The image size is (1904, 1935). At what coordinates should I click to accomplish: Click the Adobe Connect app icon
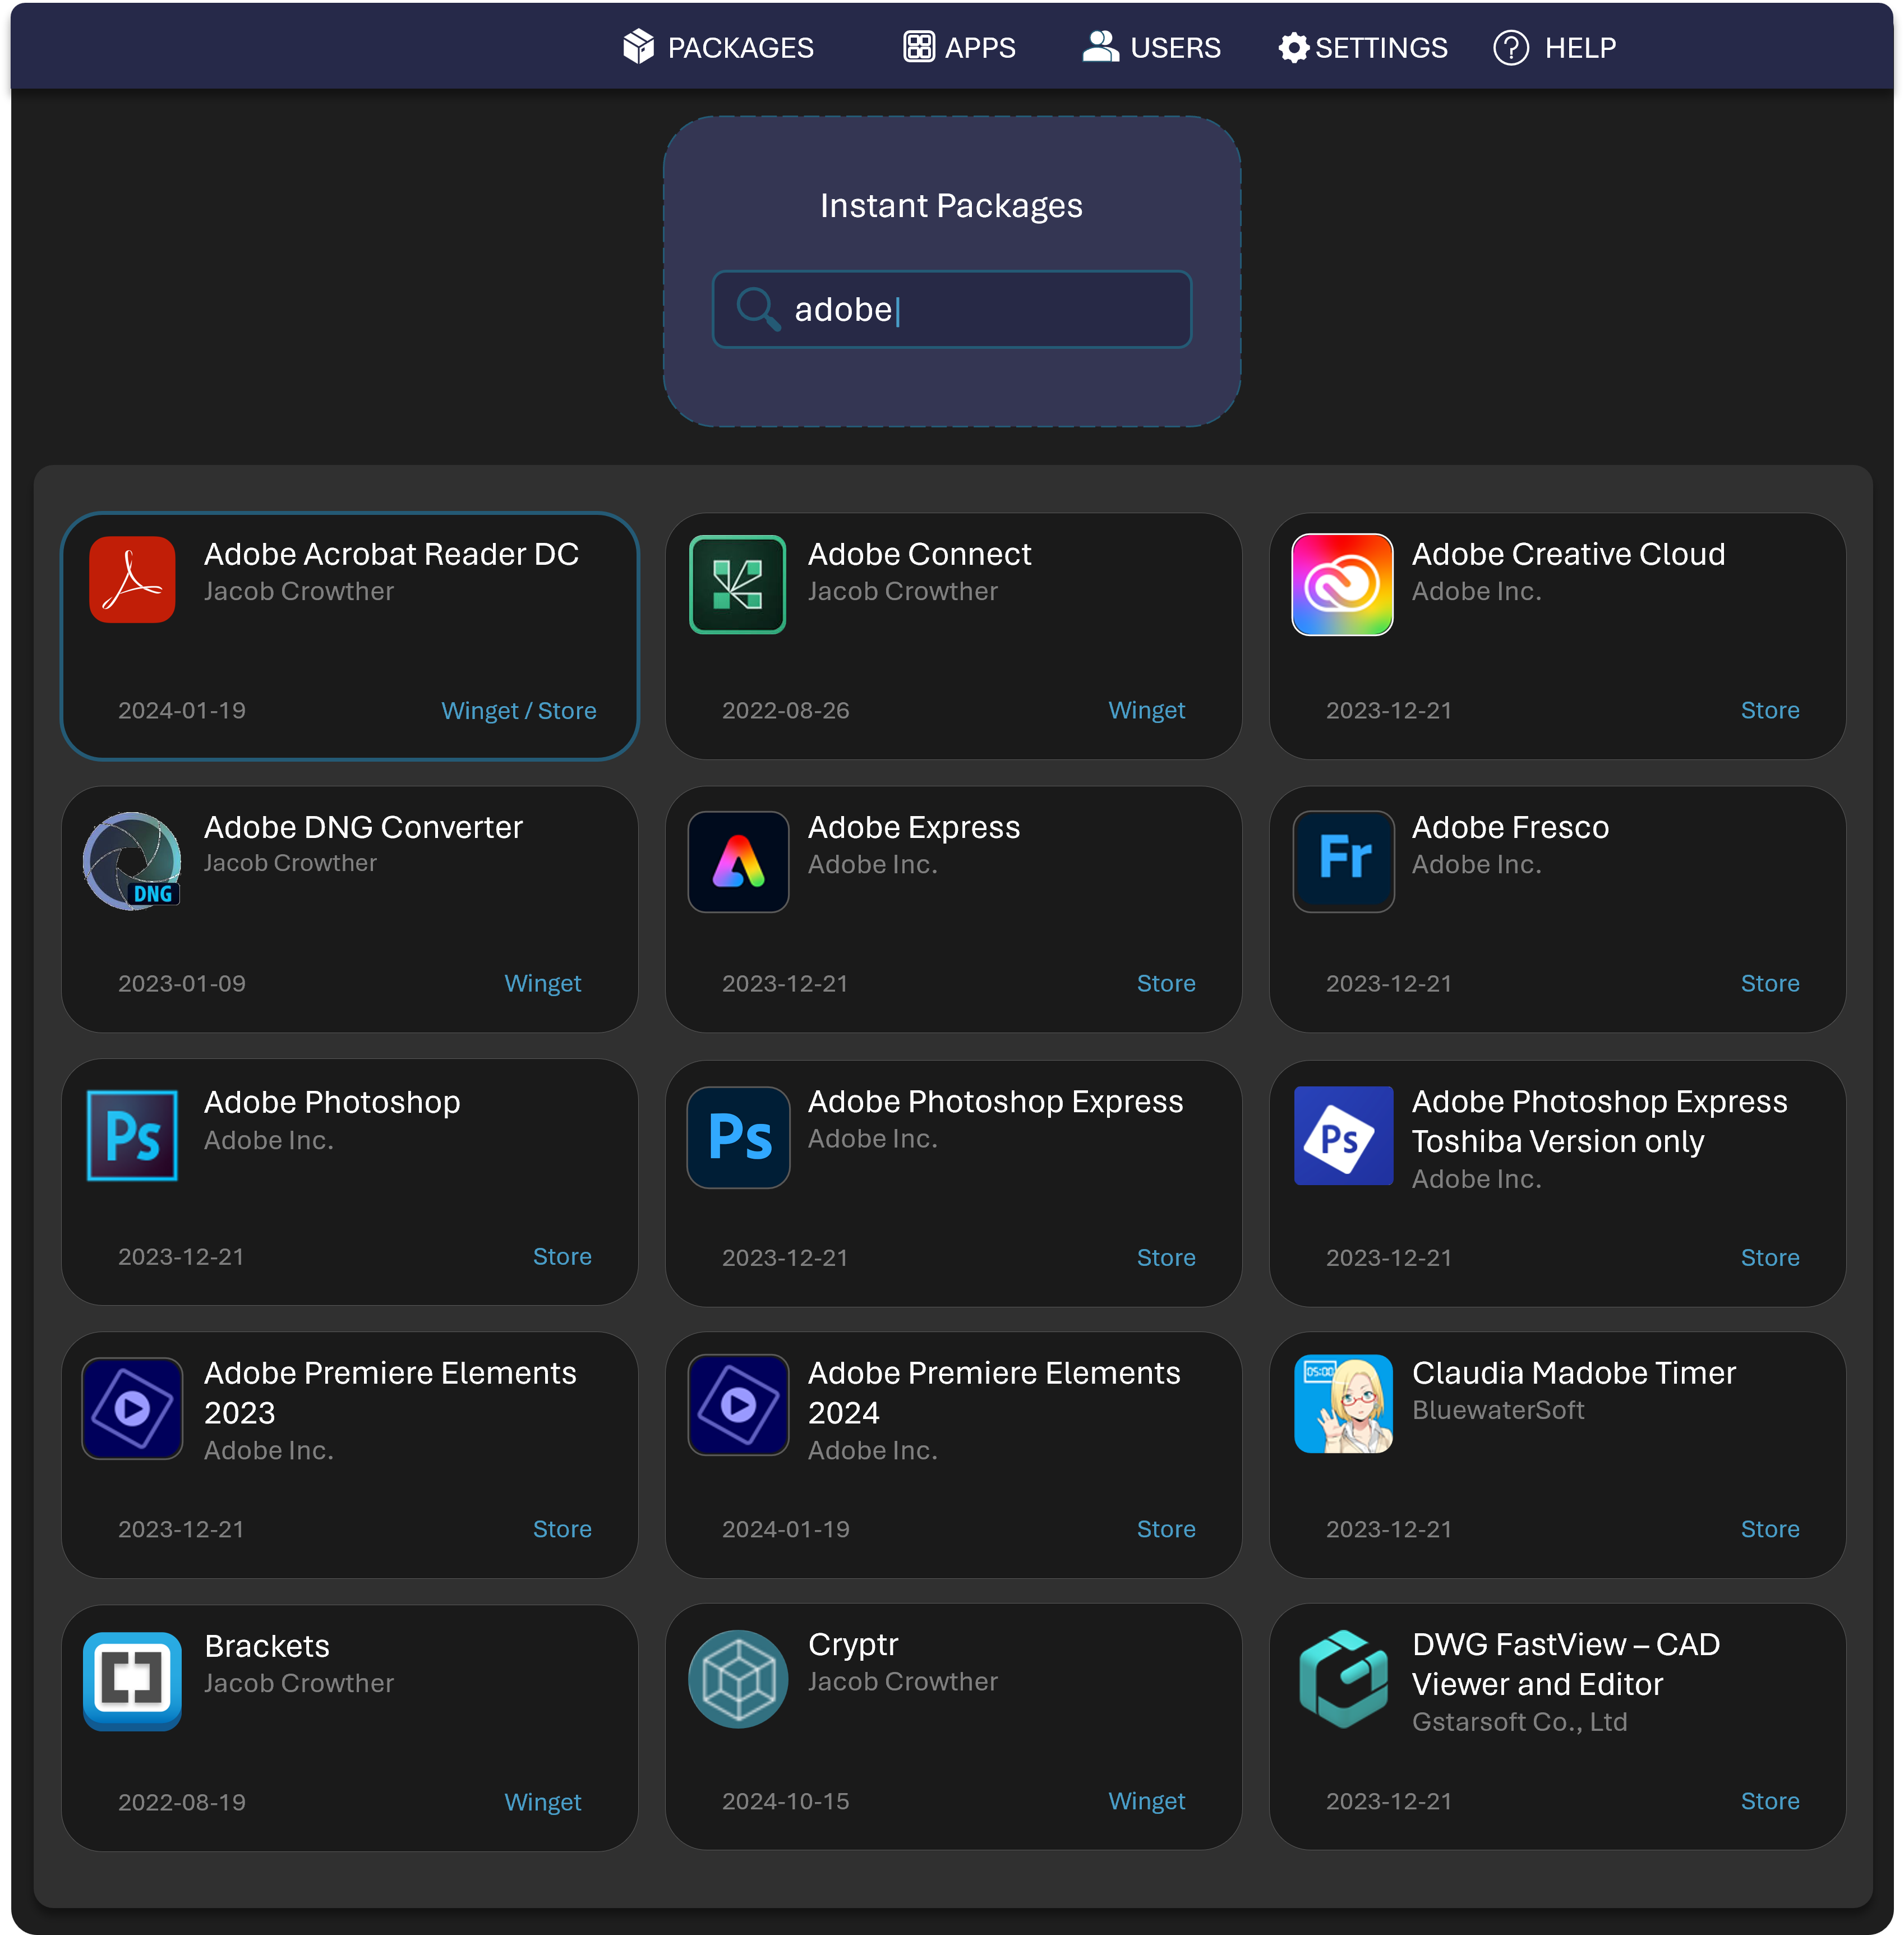click(737, 585)
